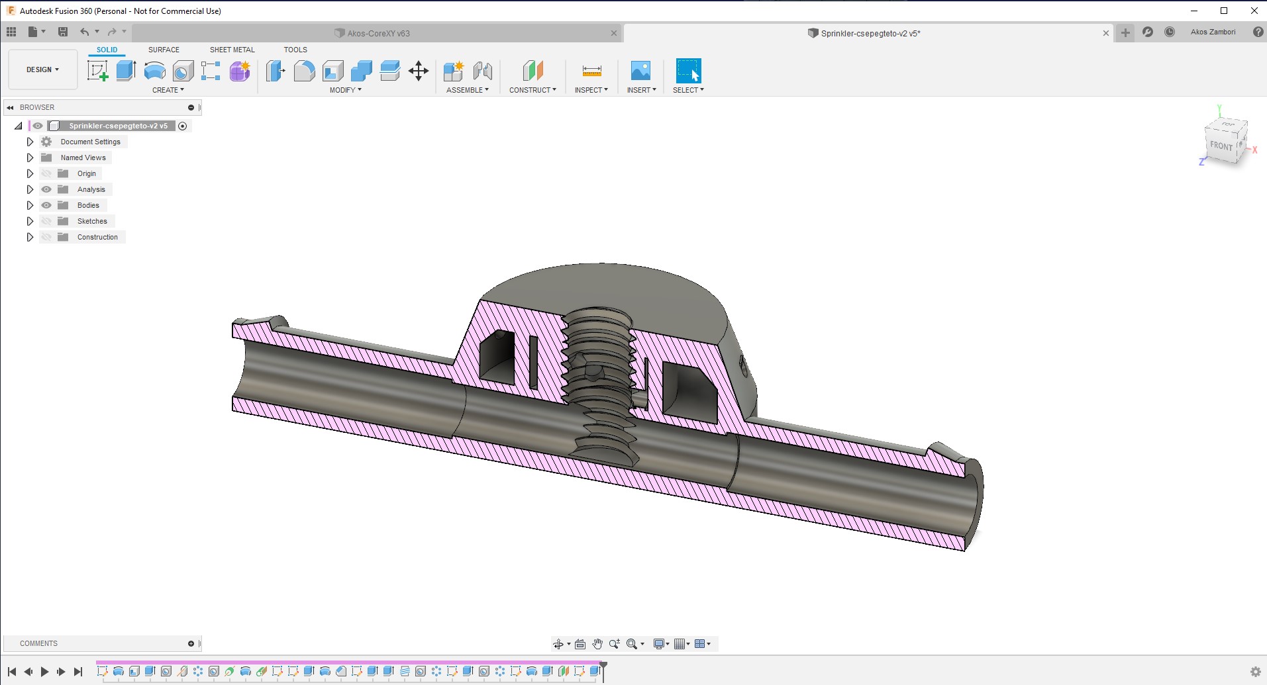Viewport: 1267px width, 685px height.
Task: Click the FRONT face of ViewCube
Action: click(x=1221, y=146)
